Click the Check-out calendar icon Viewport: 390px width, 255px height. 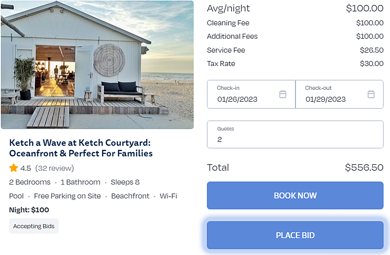coord(371,94)
